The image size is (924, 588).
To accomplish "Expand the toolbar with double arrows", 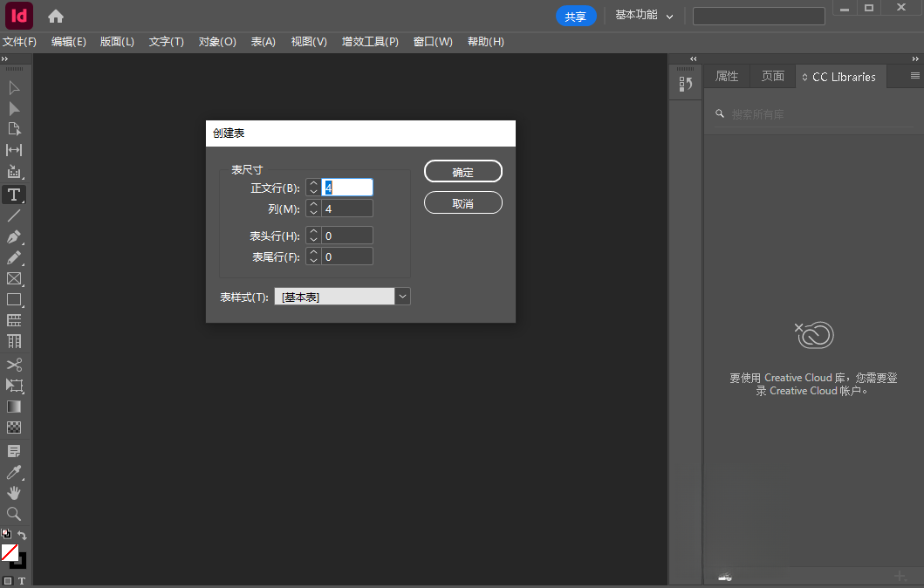I will click(4, 59).
